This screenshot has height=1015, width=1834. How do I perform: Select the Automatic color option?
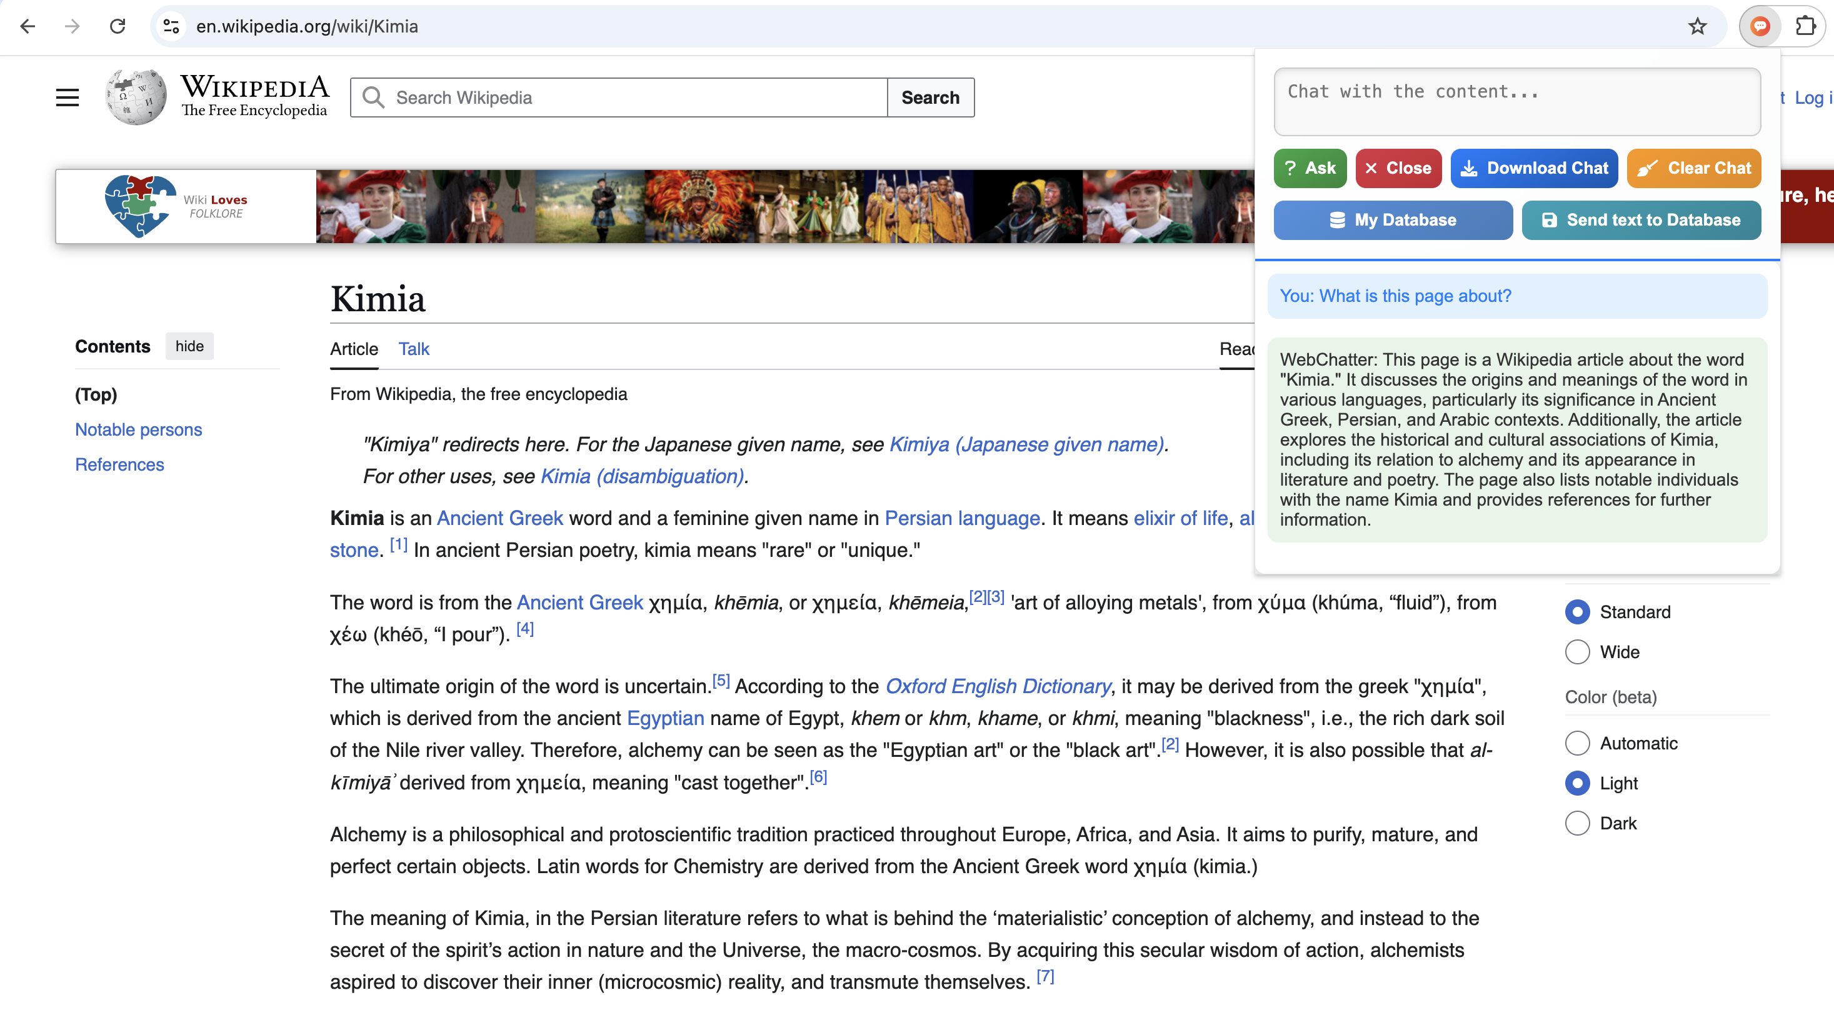click(1577, 743)
